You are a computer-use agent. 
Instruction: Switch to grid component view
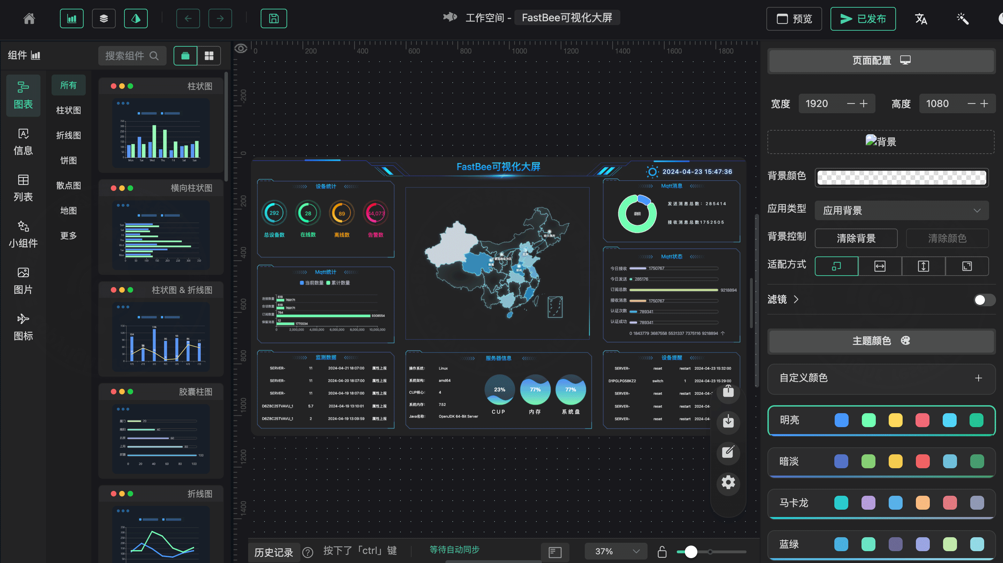click(209, 56)
